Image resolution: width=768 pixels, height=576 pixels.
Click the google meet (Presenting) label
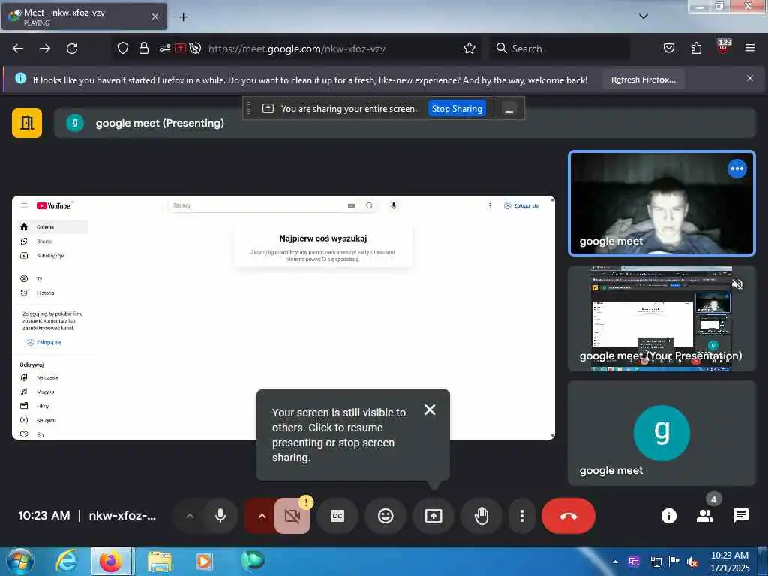pyautogui.click(x=160, y=123)
